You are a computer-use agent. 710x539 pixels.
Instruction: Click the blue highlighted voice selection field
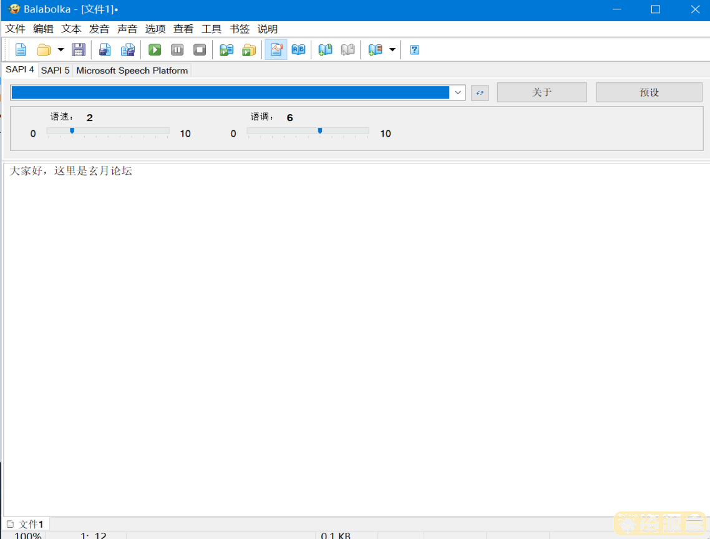tap(230, 92)
